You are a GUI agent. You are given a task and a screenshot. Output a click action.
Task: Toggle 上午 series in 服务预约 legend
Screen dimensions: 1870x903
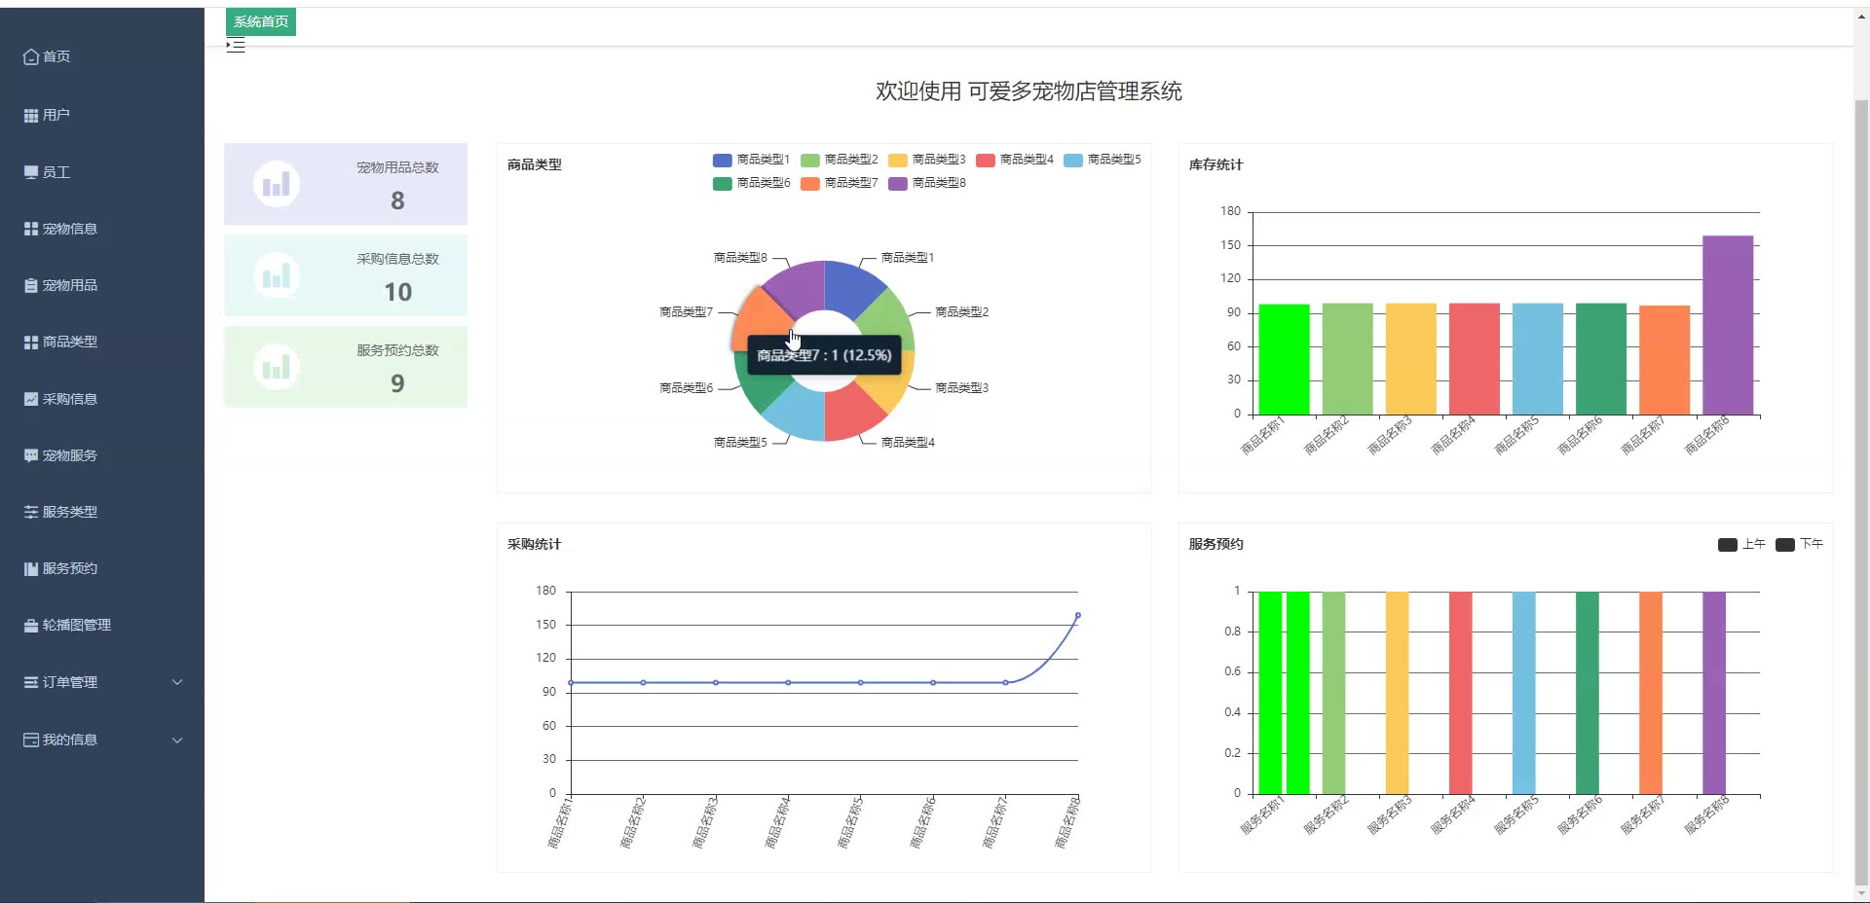pyautogui.click(x=1741, y=544)
